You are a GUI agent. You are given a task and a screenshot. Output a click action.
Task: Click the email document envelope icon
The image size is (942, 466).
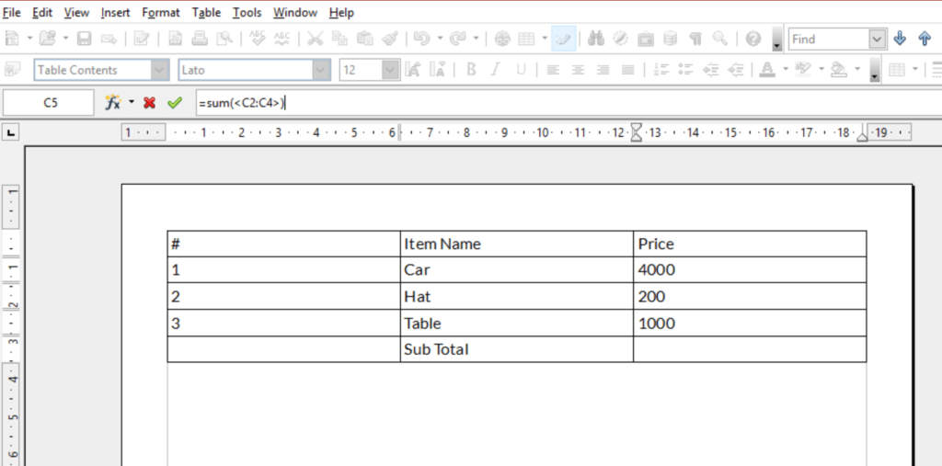109,39
